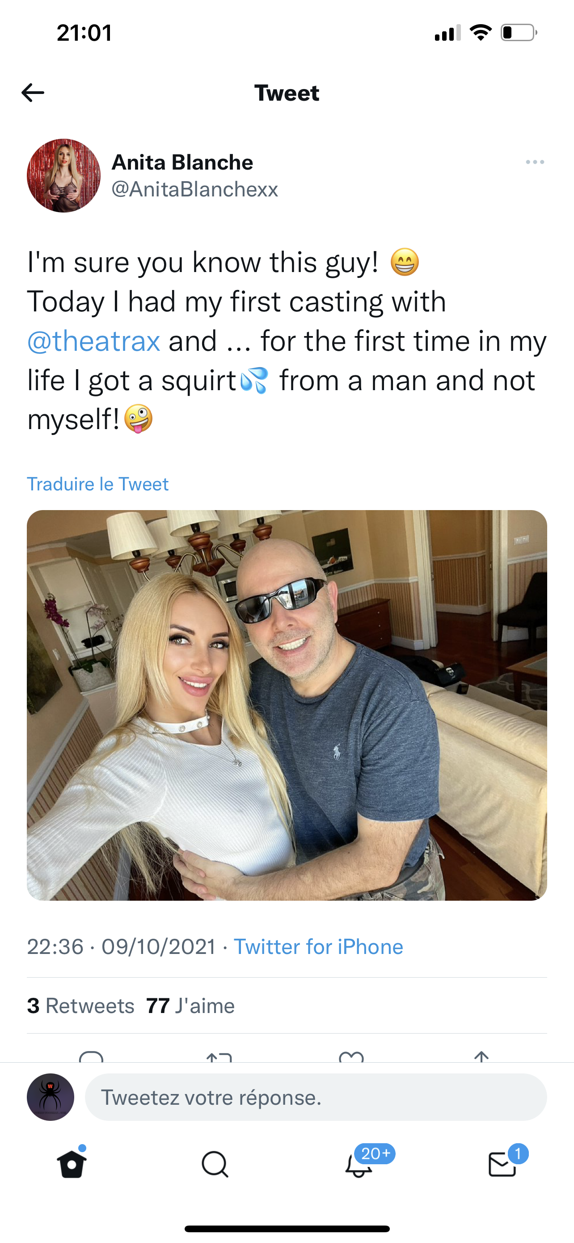Open the Notifications bell tab

click(x=359, y=1165)
